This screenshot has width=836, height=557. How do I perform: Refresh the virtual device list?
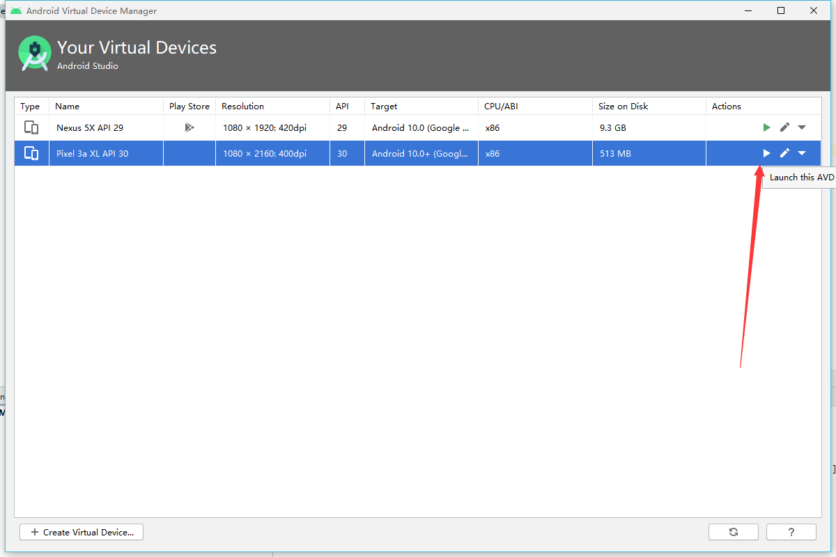[734, 532]
